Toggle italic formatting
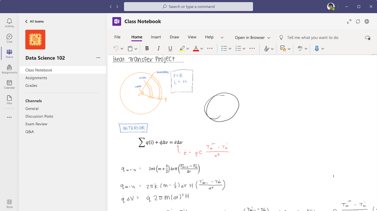The width and height of the screenshot is (377, 211). pos(158,49)
